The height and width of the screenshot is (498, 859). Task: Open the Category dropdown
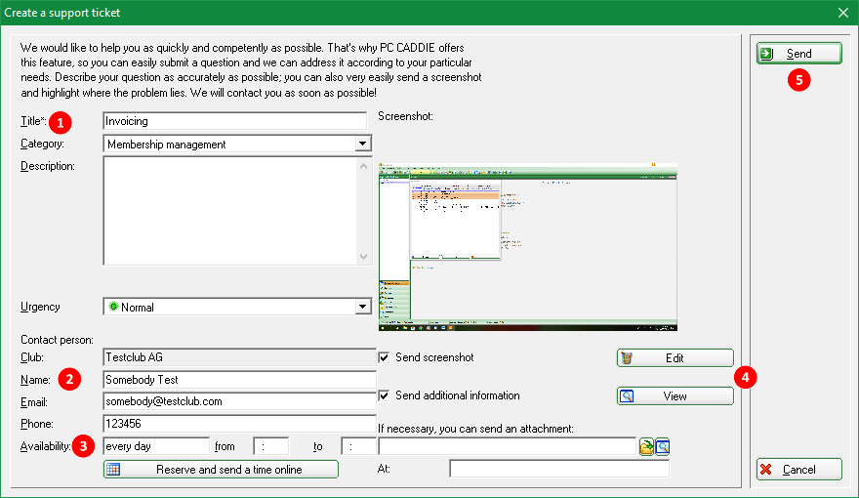coord(363,145)
